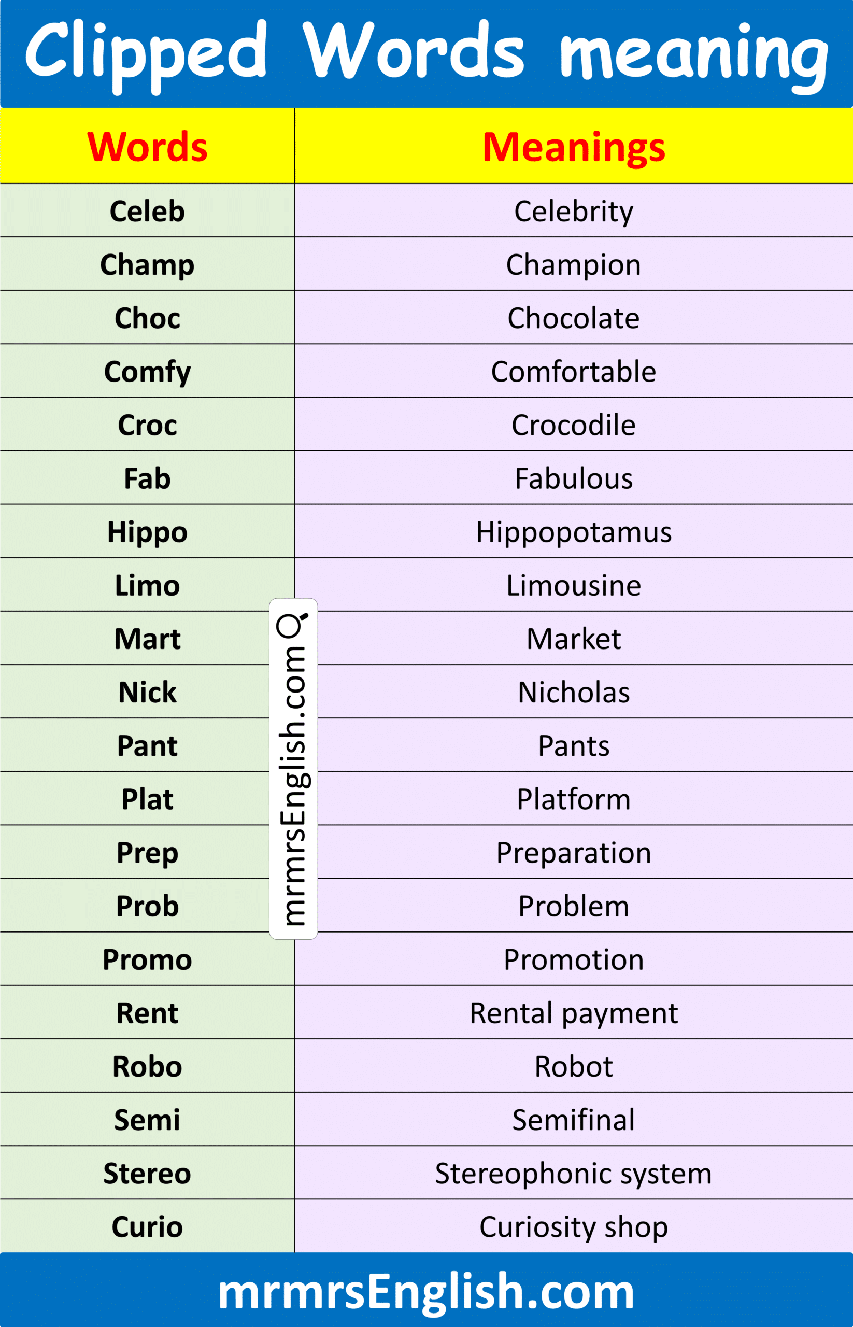
Task: Select the 'Words' column header
Action: [147, 147]
